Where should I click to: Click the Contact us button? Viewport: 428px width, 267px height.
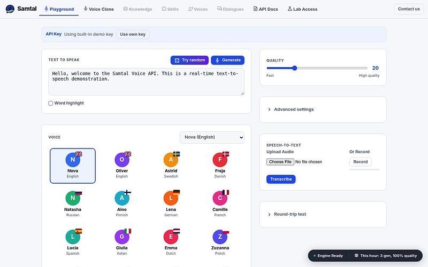point(409,9)
